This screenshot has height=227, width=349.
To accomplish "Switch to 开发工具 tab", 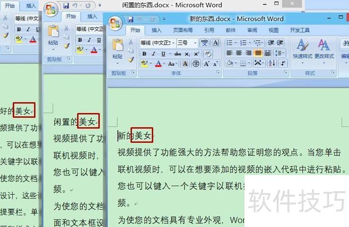I will [300, 30].
